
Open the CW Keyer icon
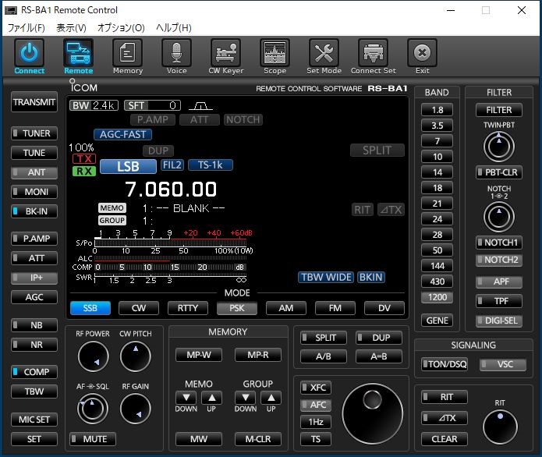[x=225, y=53]
